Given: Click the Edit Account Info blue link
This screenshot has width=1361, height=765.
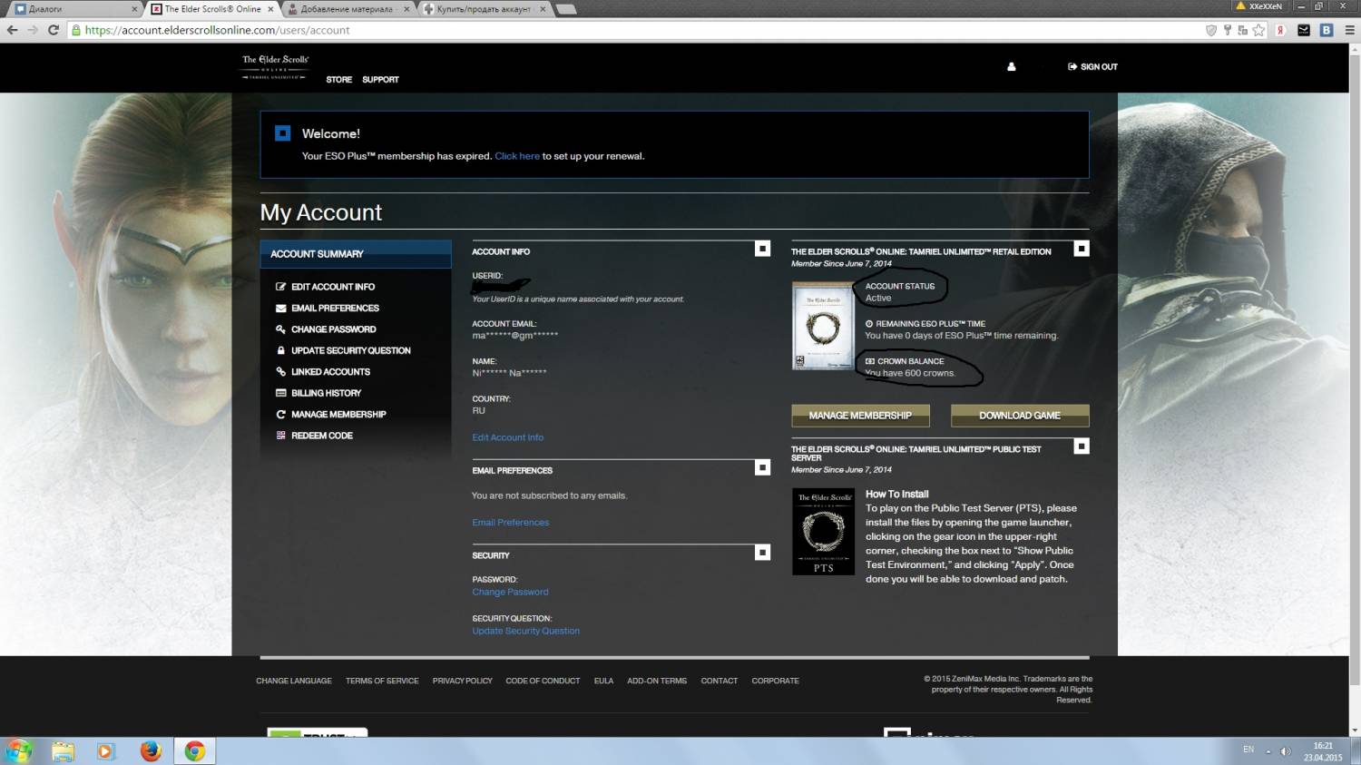Looking at the screenshot, I should [507, 437].
